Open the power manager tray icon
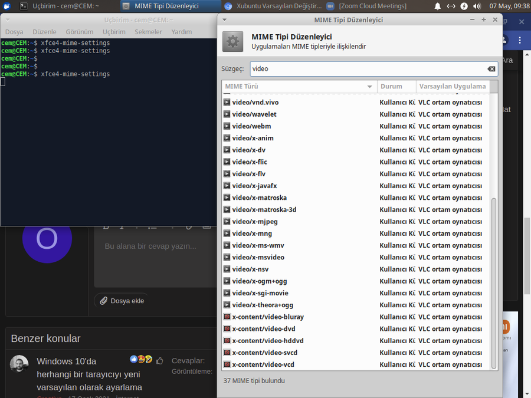531x398 pixels. click(464, 6)
